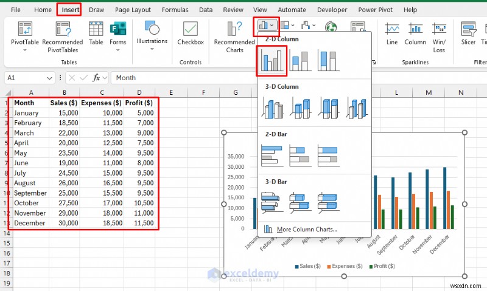Viewport: 487px width, 291px height.
Task: Select 2-D Clustered Column chart
Action: point(272,61)
